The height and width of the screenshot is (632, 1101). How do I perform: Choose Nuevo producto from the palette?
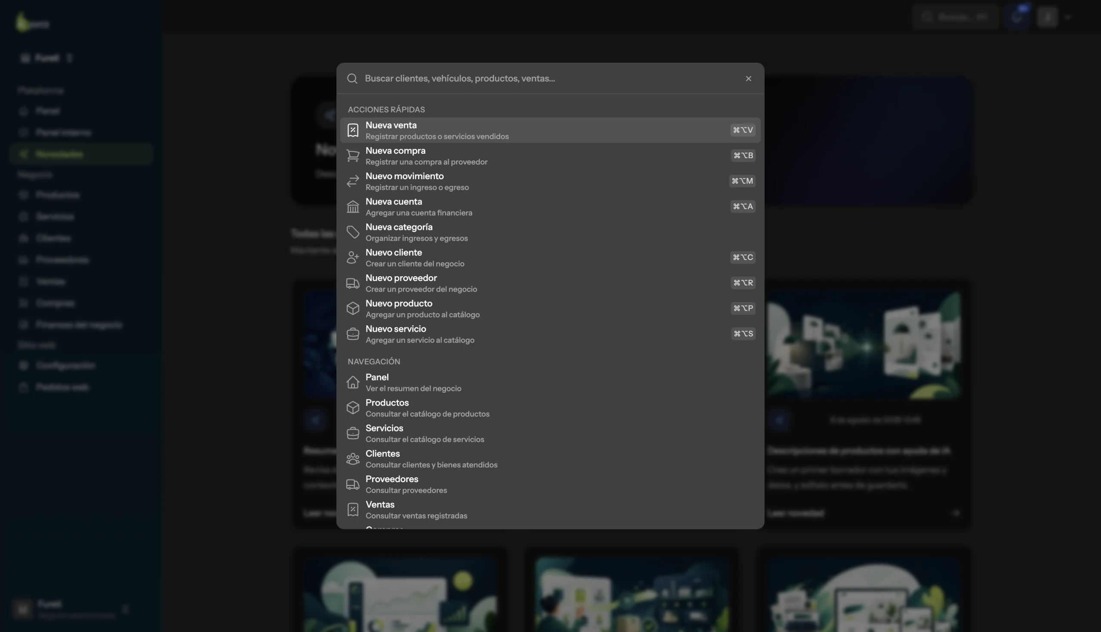point(550,308)
